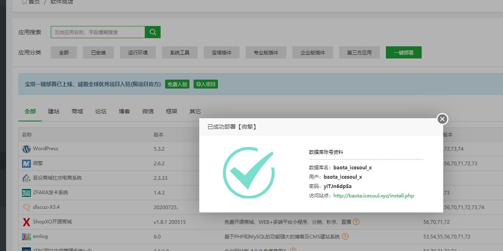Select 全部 category button beside 已安装

(x=64, y=52)
